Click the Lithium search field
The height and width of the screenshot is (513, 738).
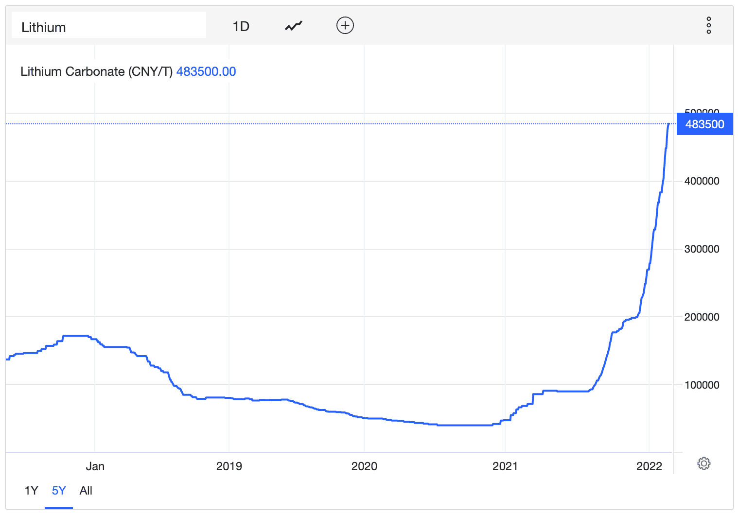(109, 25)
